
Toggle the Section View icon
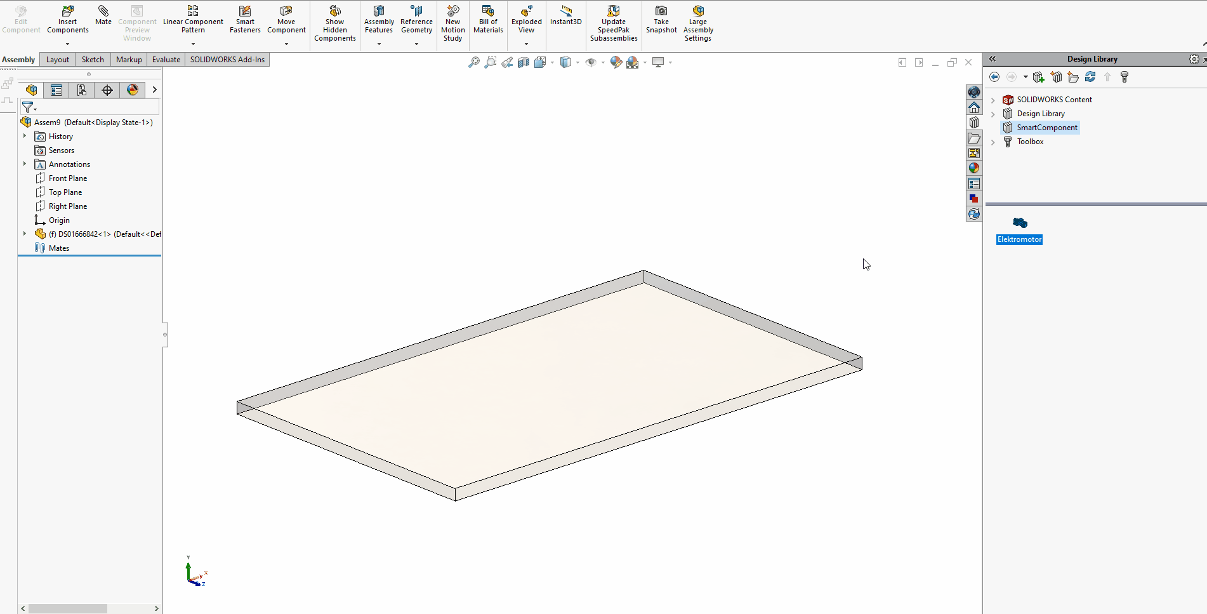click(524, 62)
